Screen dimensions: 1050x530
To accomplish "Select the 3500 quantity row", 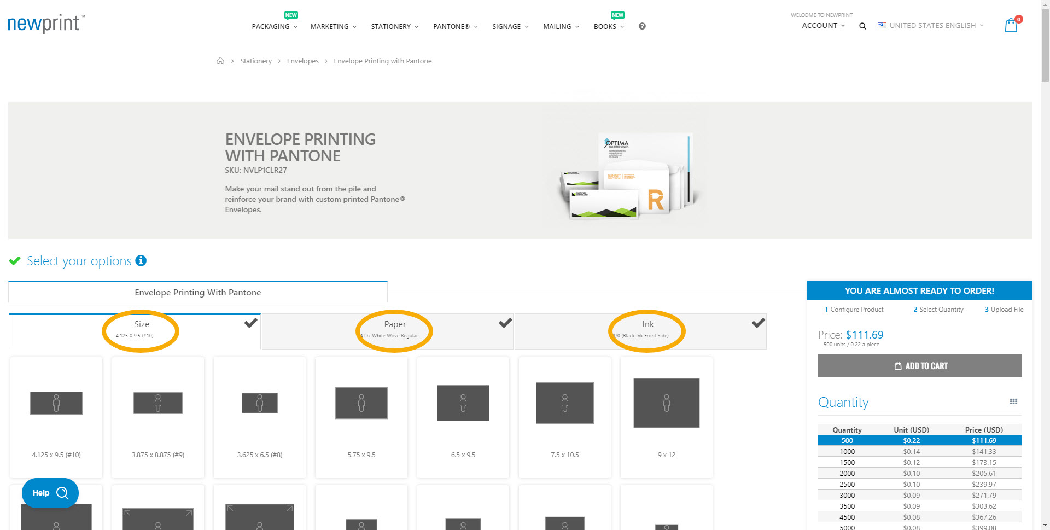I will (920, 506).
